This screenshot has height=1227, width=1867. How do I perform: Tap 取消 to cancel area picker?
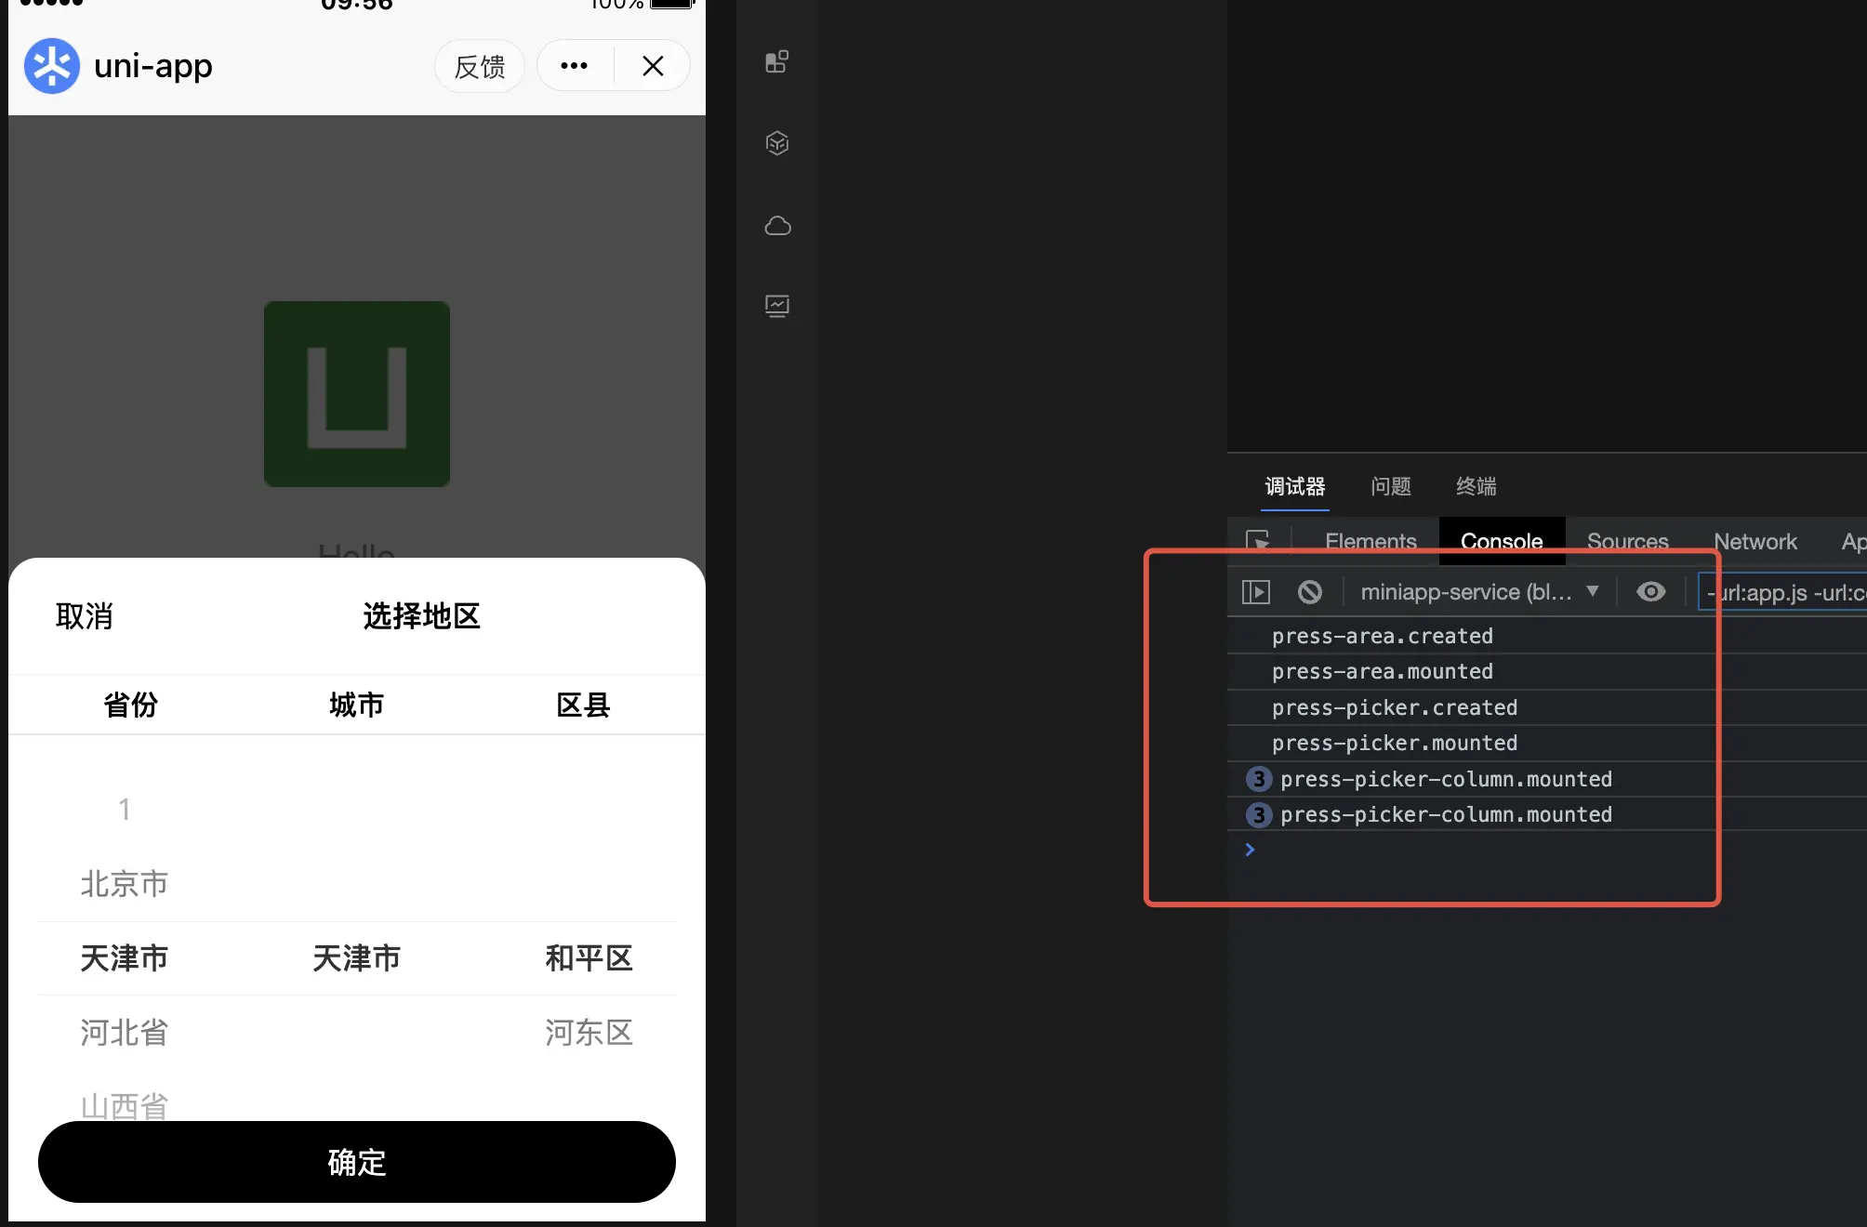click(x=85, y=616)
